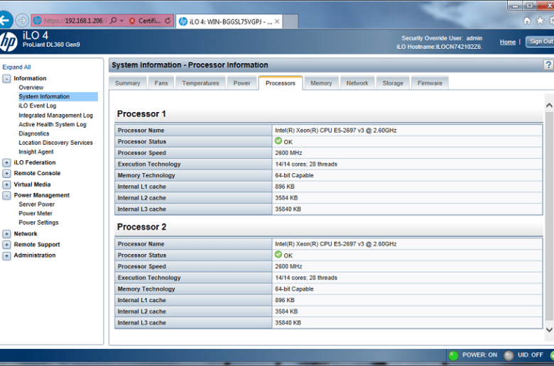The image size is (554, 366).
Task: Switch to the Summary tab
Action: click(128, 83)
